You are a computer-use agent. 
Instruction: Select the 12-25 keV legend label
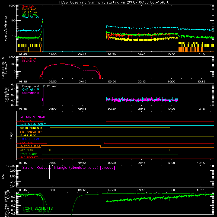(x=30, y=12)
